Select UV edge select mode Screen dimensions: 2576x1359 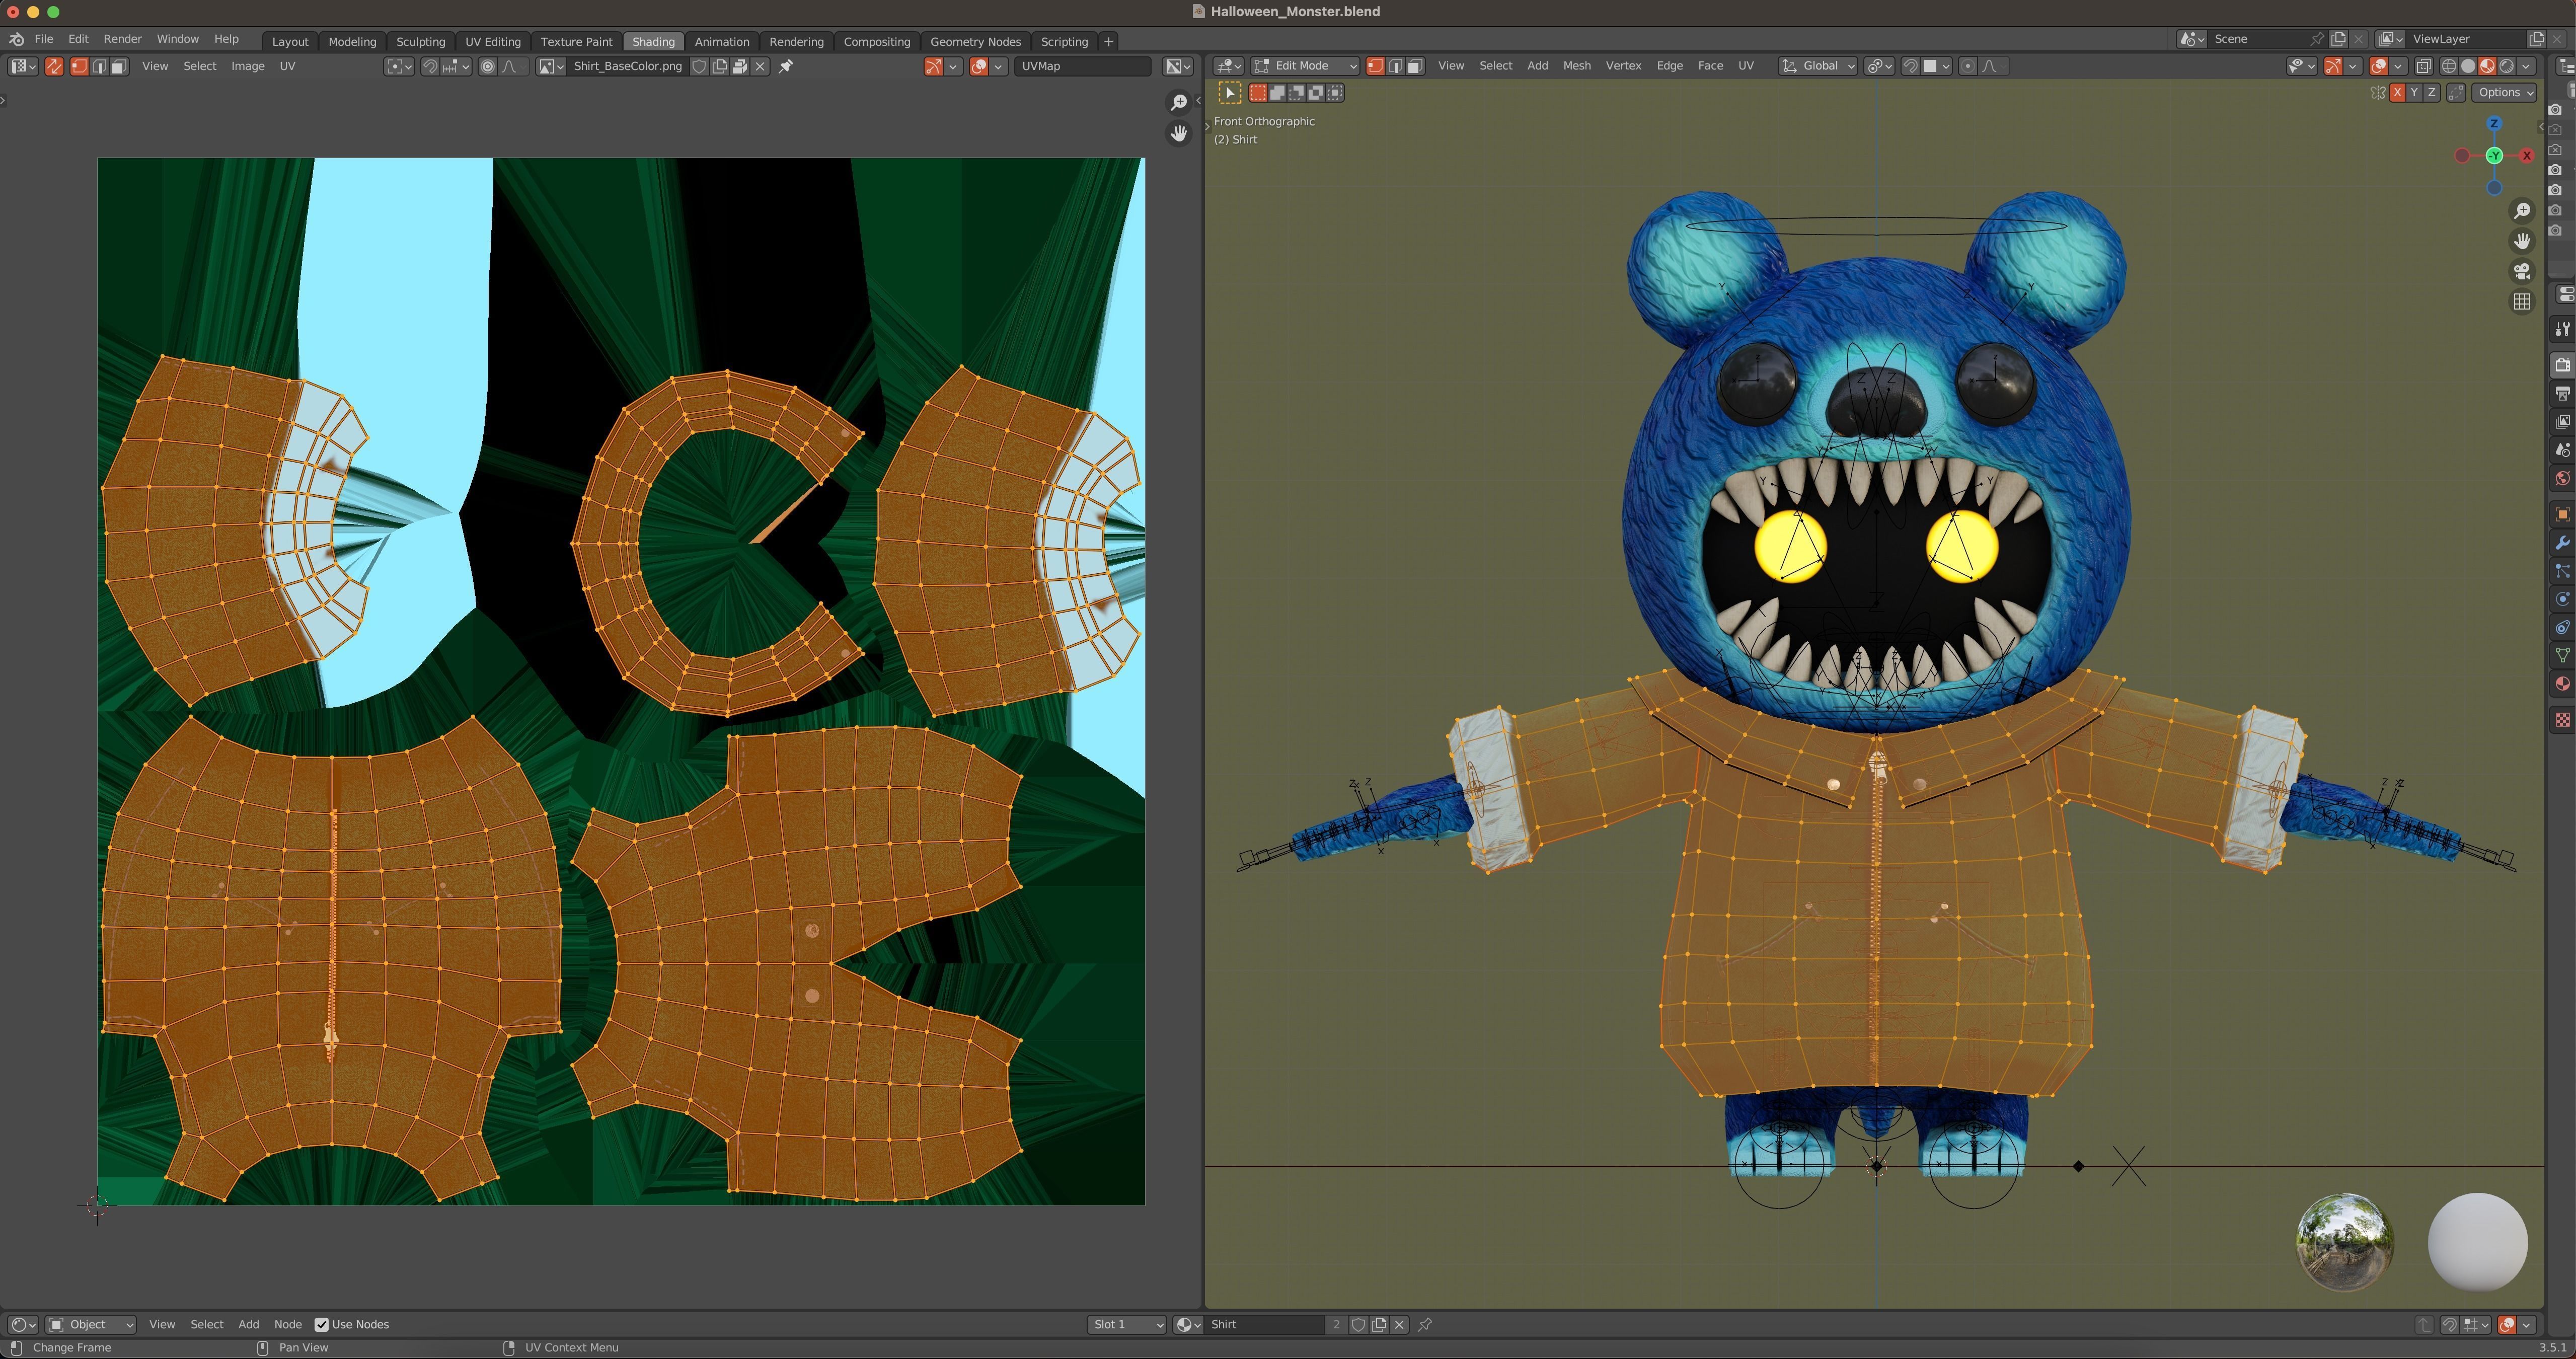[x=99, y=66]
